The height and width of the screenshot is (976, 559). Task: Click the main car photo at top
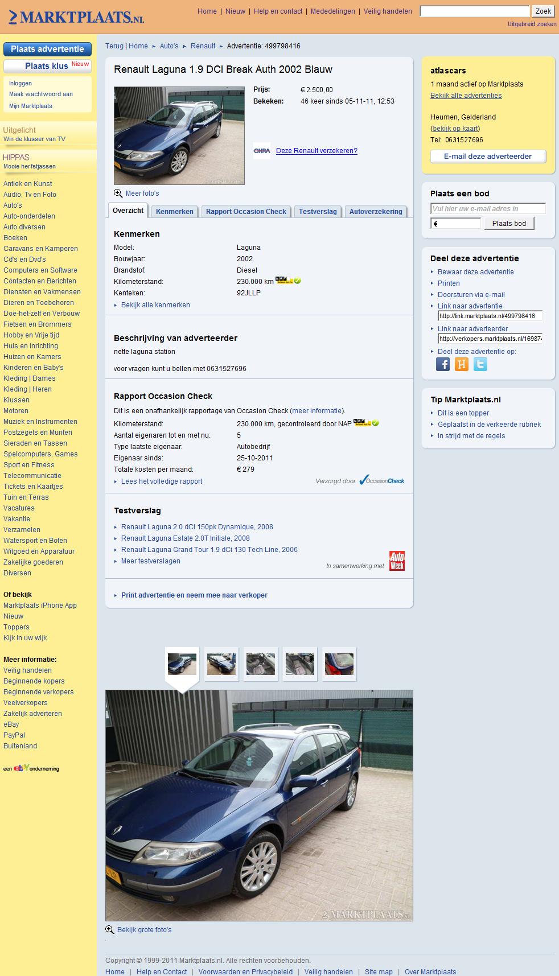click(x=179, y=135)
